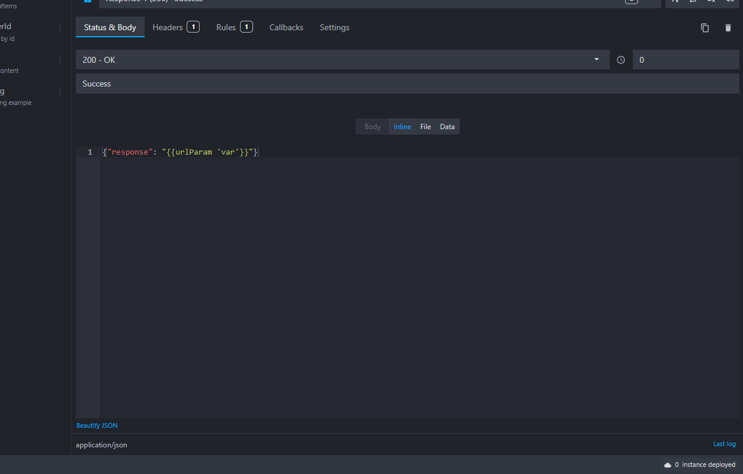The height and width of the screenshot is (474, 743).
Task: Click the latency value input field
Action: 686,59
